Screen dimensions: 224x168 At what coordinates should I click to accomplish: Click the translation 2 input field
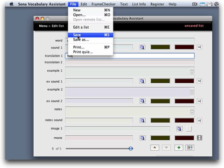click(130, 63)
